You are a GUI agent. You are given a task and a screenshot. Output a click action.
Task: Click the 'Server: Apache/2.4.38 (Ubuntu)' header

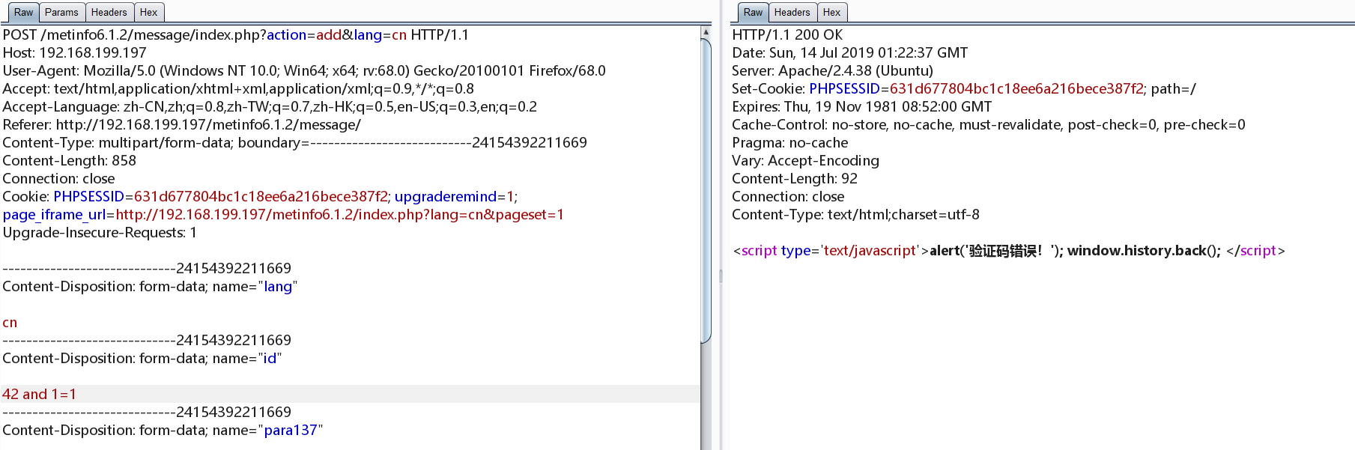[833, 71]
